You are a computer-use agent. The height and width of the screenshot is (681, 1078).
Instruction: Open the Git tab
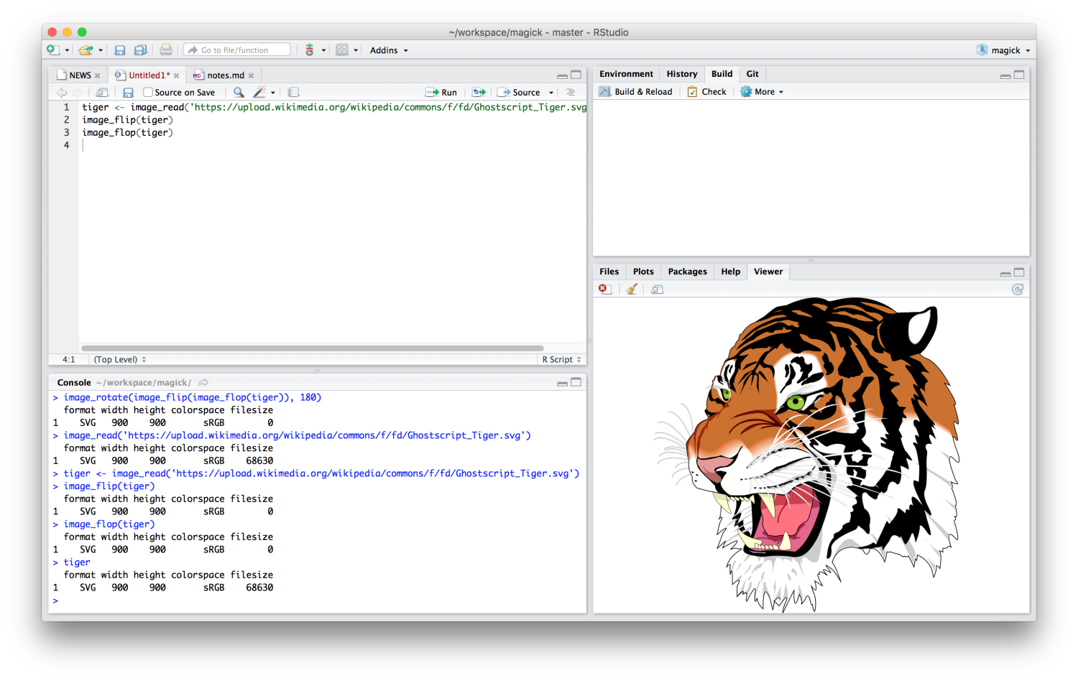click(x=752, y=73)
